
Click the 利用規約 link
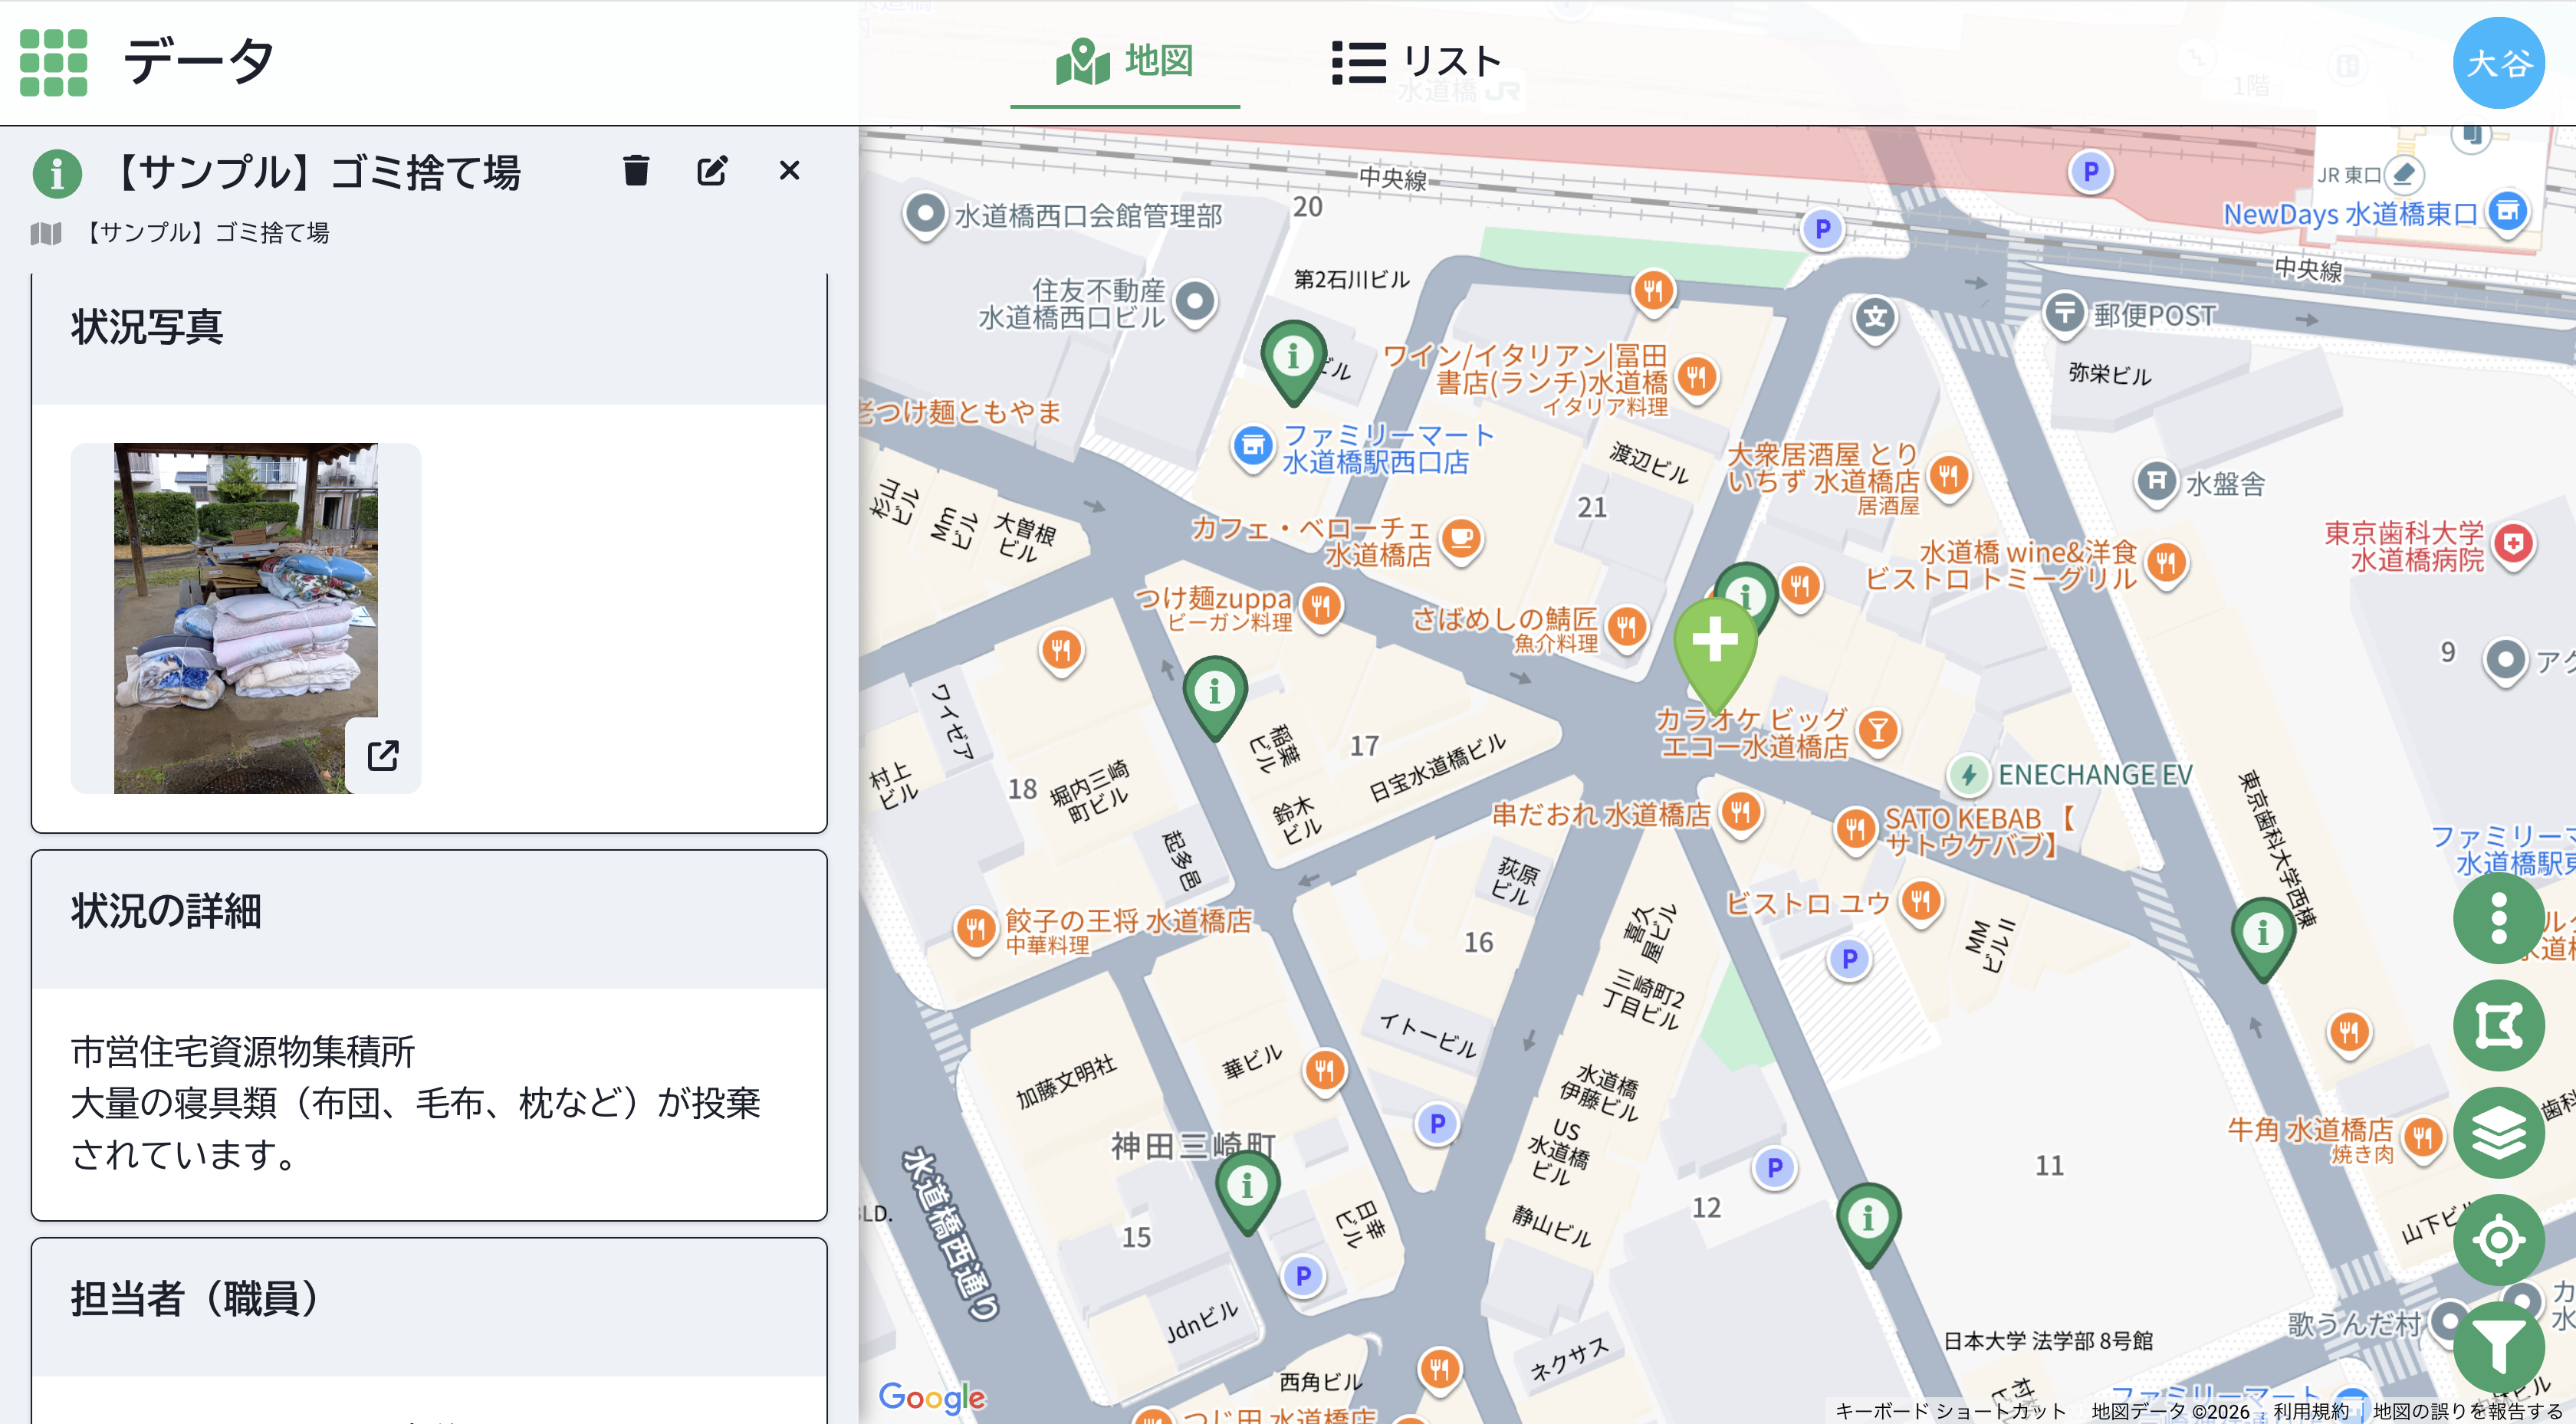pos(2310,1410)
